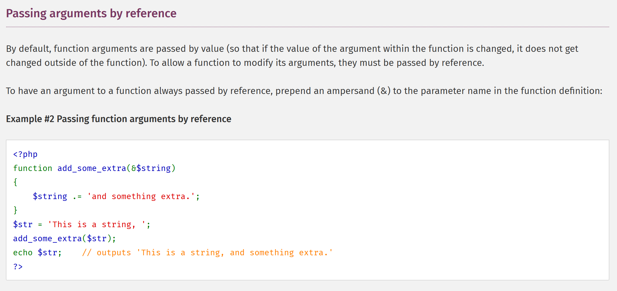Click "$str" on the assignment line
The image size is (617, 291).
(23, 225)
